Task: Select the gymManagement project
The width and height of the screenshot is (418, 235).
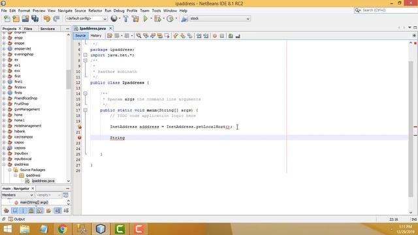Action: pyautogui.click(x=27, y=109)
